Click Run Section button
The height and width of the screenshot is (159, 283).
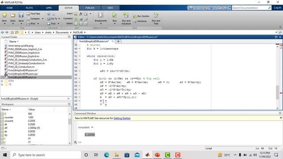(141, 16)
